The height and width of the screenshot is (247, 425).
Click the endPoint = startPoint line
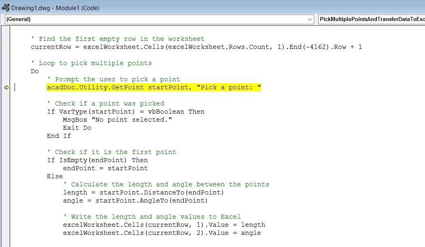pos(106,168)
